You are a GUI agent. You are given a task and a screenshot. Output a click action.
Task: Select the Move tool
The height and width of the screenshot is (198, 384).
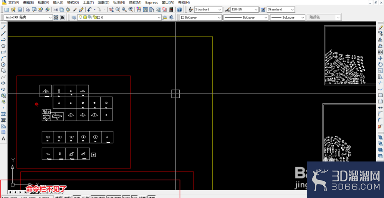380,58
